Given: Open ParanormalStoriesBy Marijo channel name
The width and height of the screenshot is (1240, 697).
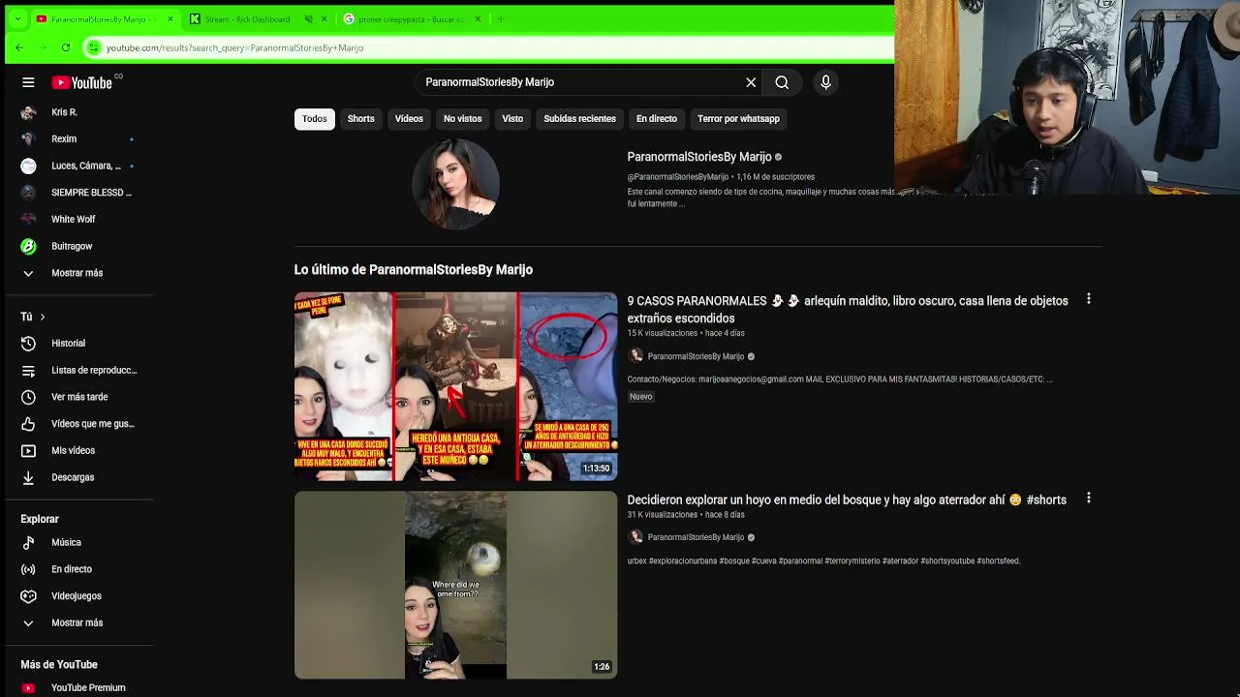Looking at the screenshot, I should coord(699,157).
